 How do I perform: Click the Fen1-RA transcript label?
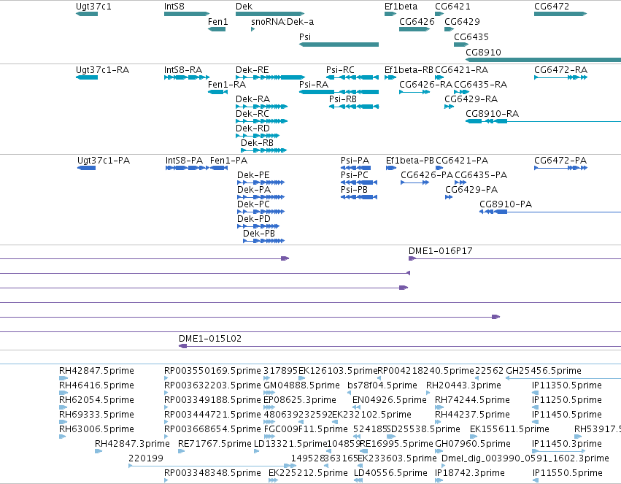click(x=227, y=85)
